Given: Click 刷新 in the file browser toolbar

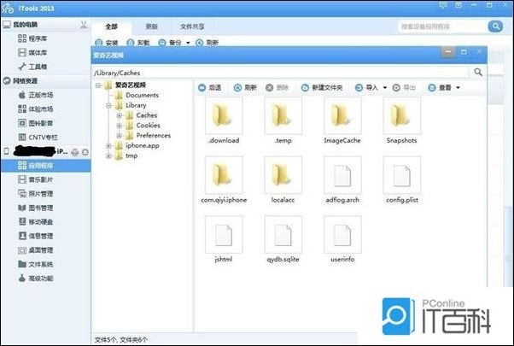Looking at the screenshot, I should [x=245, y=87].
